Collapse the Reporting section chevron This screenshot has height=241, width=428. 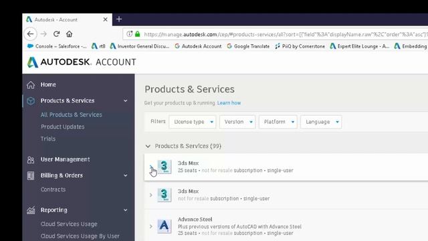[125, 210]
